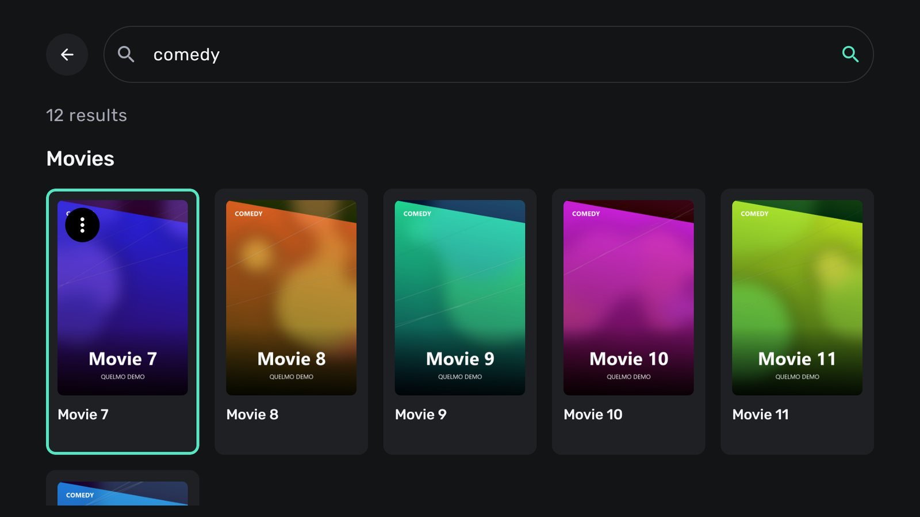Click the '12 results' count text
The width and height of the screenshot is (920, 517).
pyautogui.click(x=86, y=115)
